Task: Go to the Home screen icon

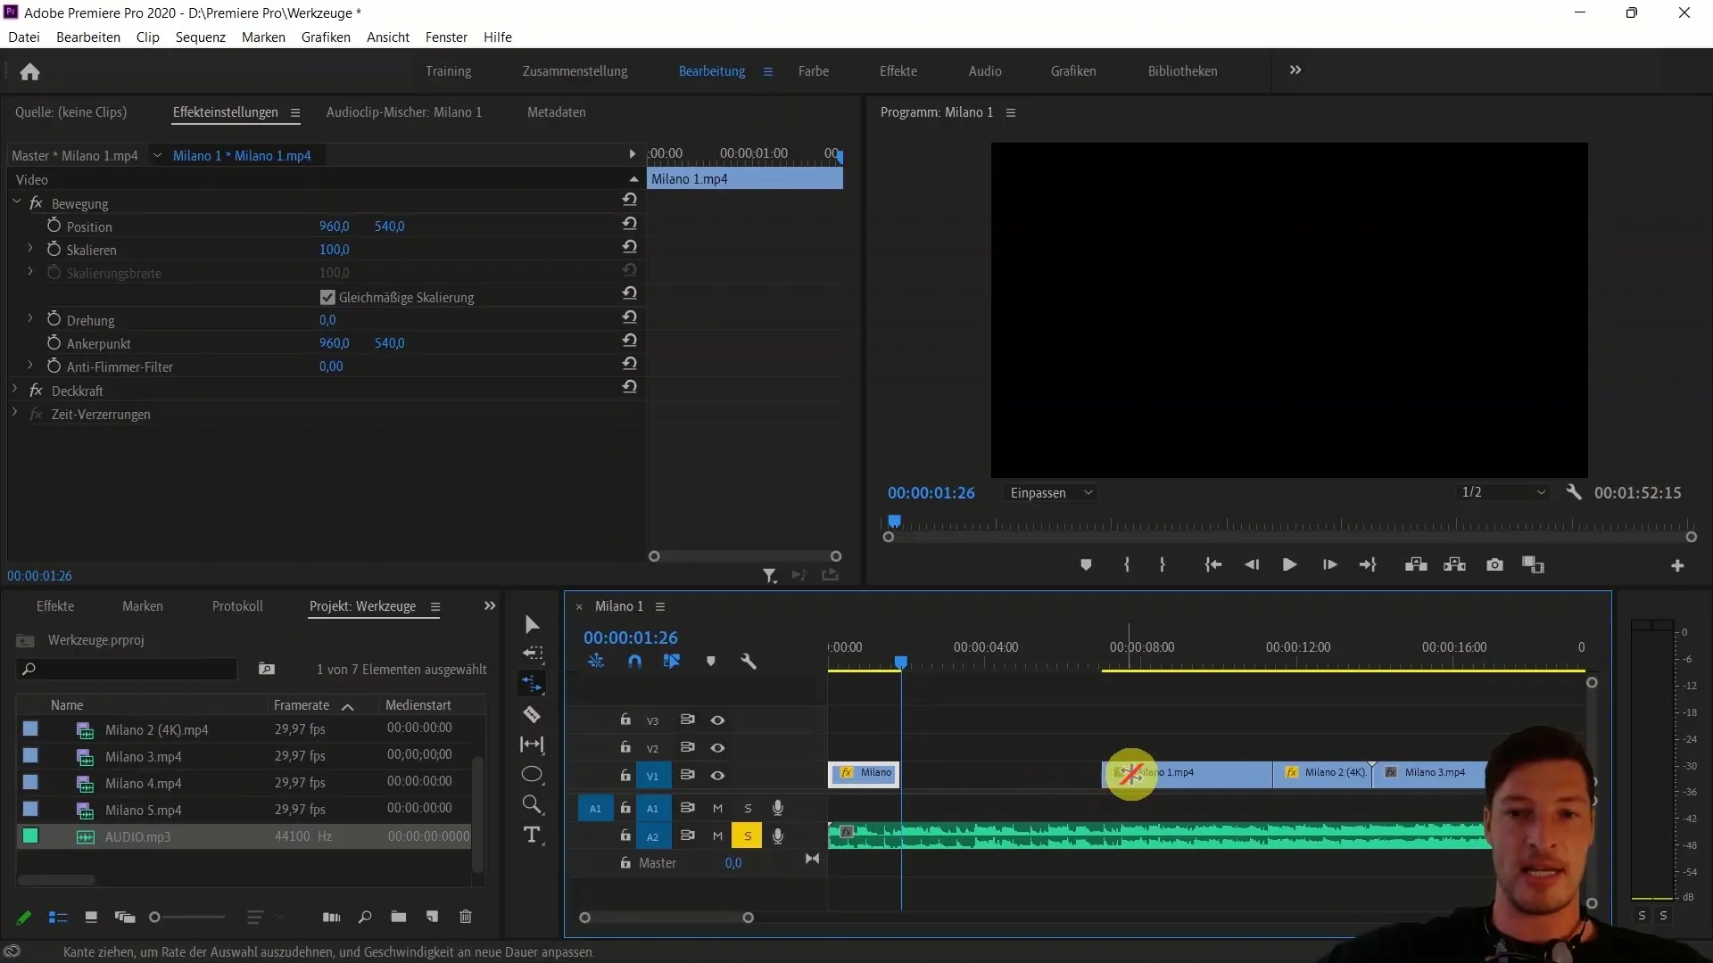Action: coord(29,71)
